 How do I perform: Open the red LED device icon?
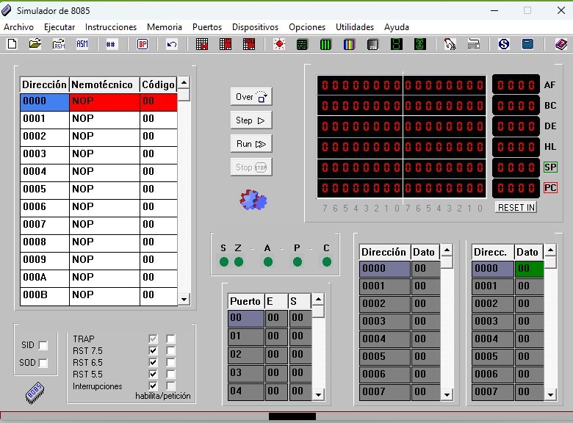[x=279, y=44]
